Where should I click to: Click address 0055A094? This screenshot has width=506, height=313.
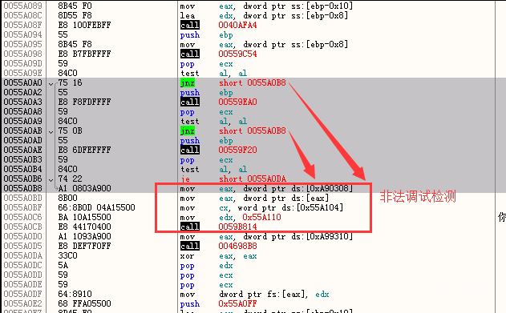coord(23,34)
